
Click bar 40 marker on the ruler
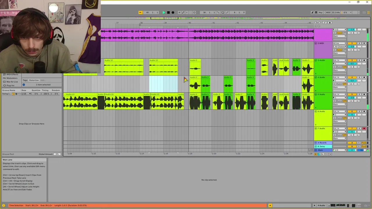[x=189, y=23]
